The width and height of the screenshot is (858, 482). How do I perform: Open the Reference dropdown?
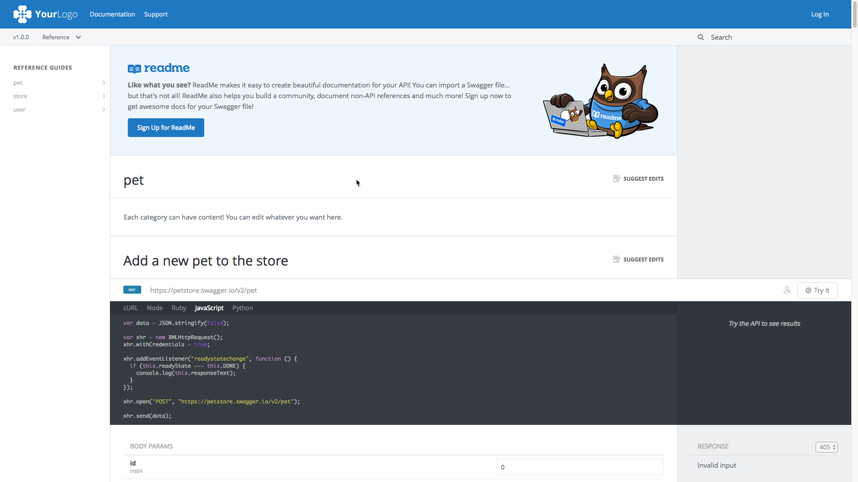[x=62, y=37]
